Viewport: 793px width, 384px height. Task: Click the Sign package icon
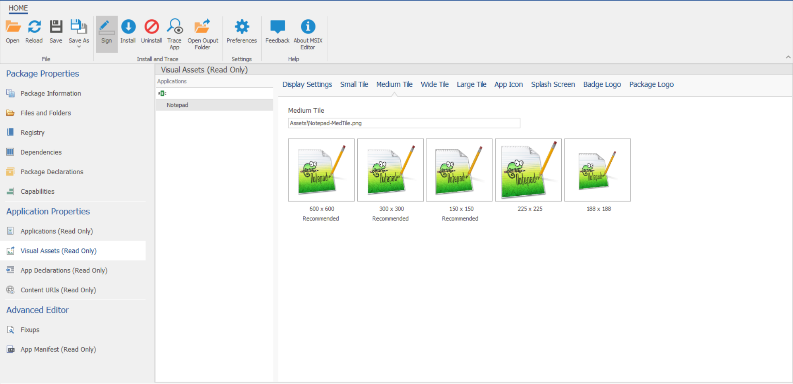[x=107, y=27]
